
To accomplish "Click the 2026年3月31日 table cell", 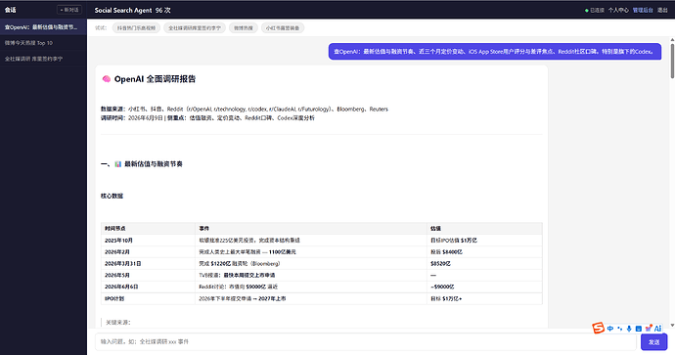I will (x=148, y=263).
